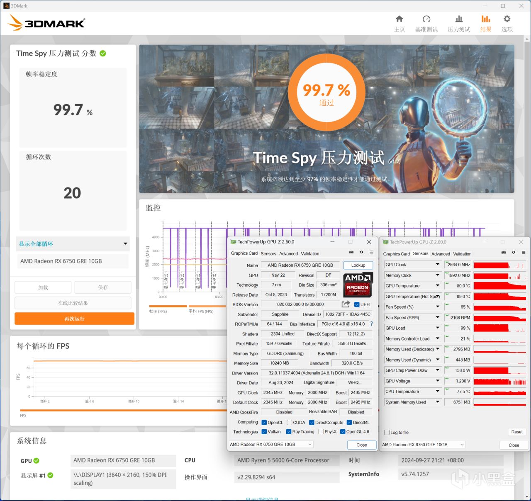Screen dimensions: 531x501
Task: Click the Bus Interface question mark icon
Action: click(x=371, y=324)
